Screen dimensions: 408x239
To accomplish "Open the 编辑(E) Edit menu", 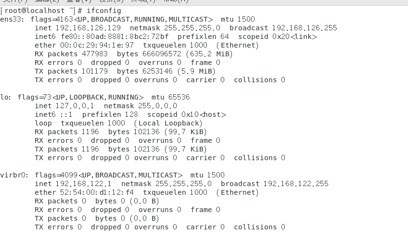I will 47,1.
